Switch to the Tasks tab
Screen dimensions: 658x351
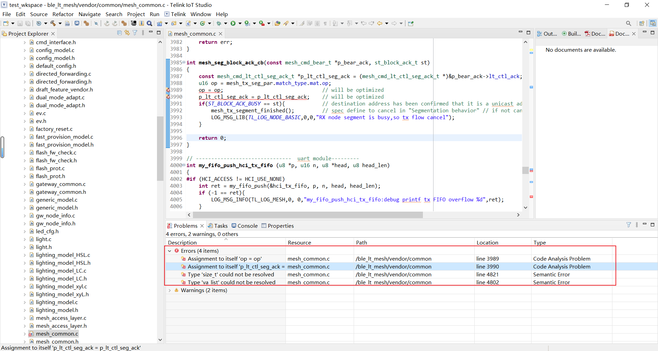[x=218, y=226]
